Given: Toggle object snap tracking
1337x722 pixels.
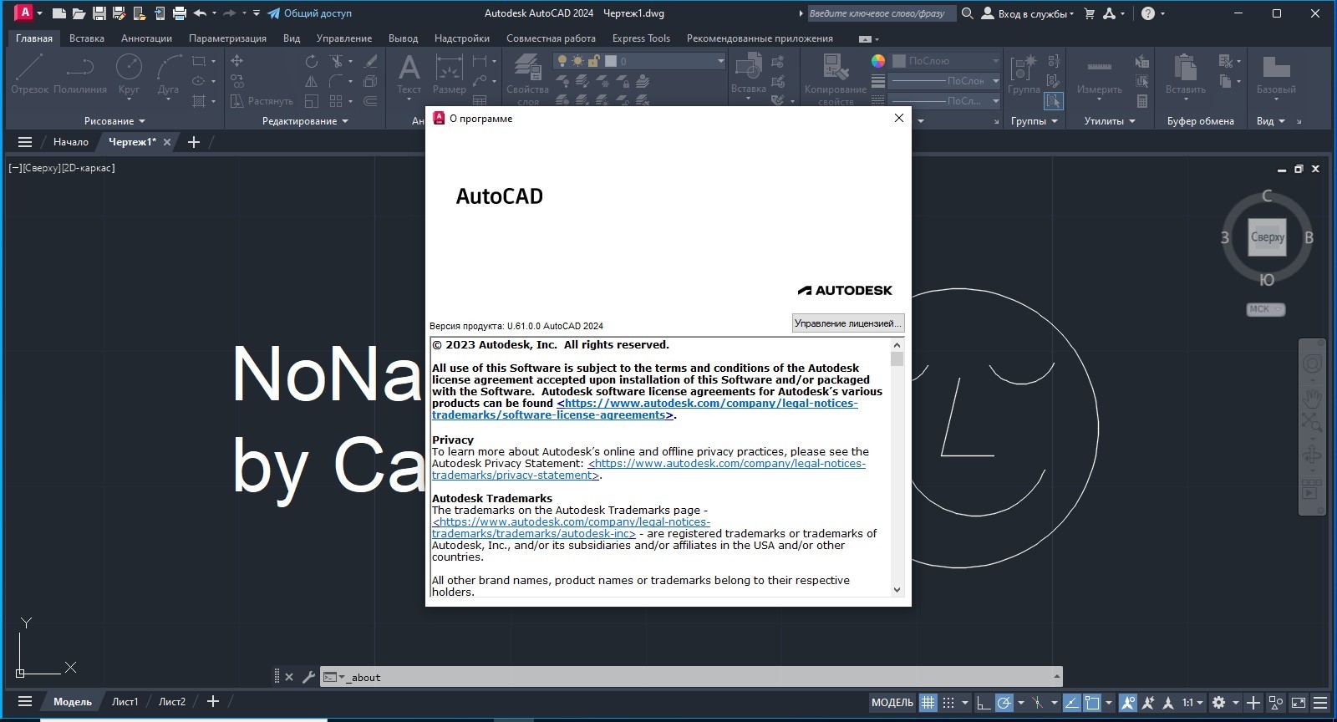Looking at the screenshot, I should [x=1072, y=703].
